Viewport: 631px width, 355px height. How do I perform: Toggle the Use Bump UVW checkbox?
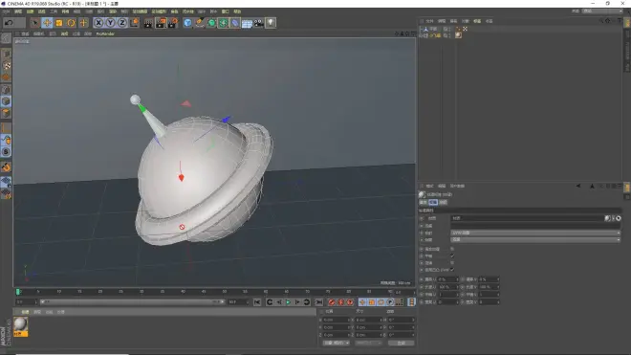click(x=452, y=270)
